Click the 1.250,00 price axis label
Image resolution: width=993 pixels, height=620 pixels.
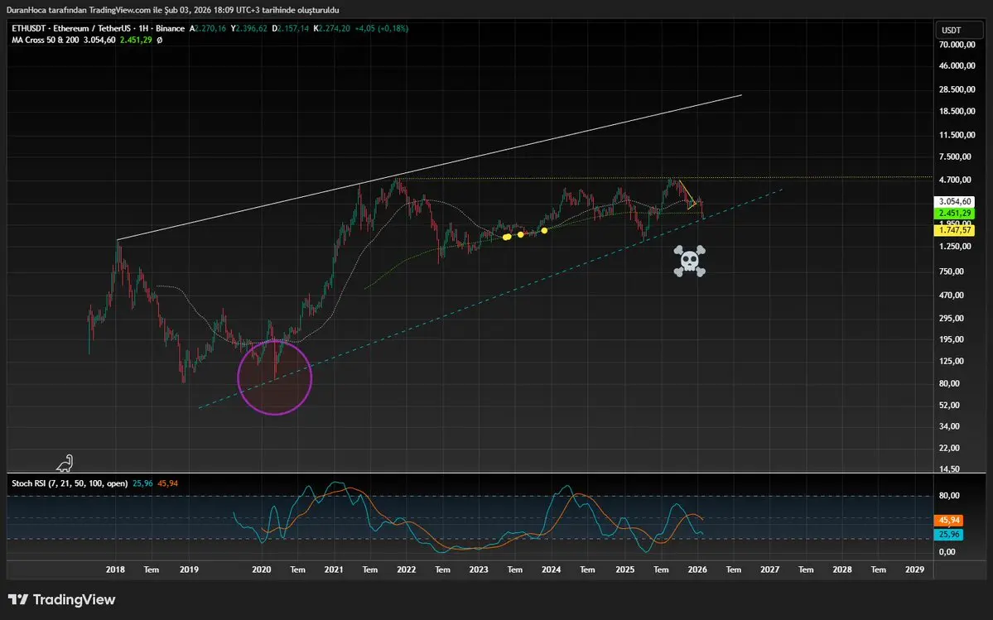[x=955, y=246]
